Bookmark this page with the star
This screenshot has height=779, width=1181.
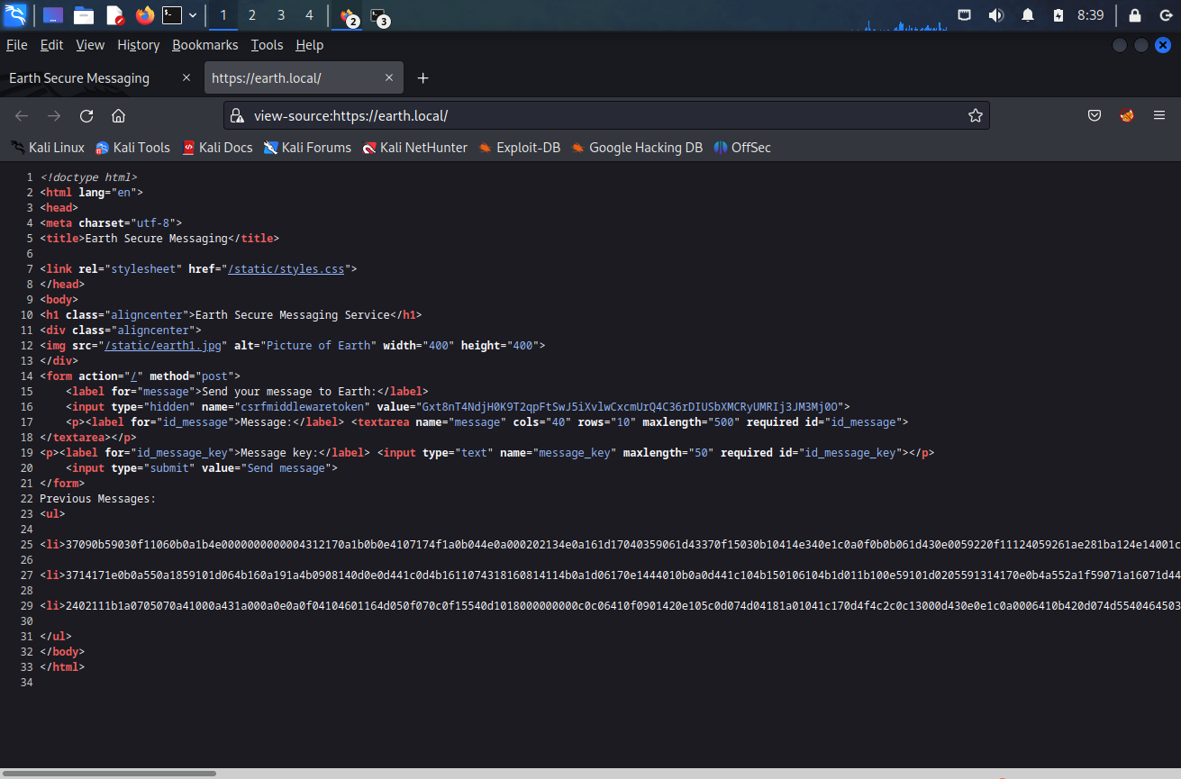click(975, 115)
